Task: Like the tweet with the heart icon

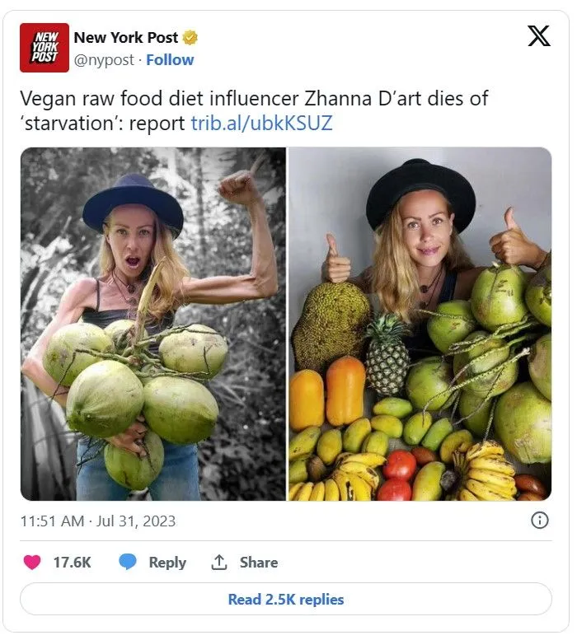Action: pyautogui.click(x=32, y=563)
